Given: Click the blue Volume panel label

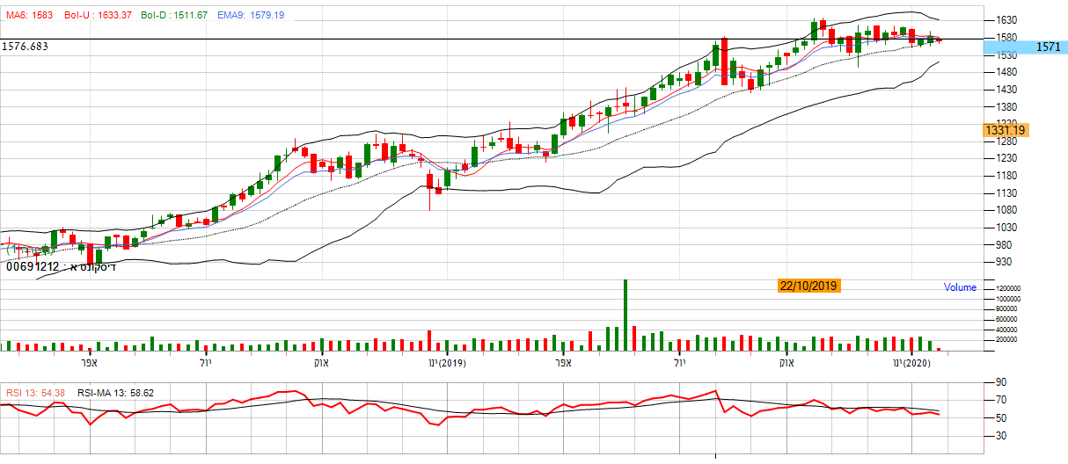Looking at the screenshot, I should [x=960, y=287].
